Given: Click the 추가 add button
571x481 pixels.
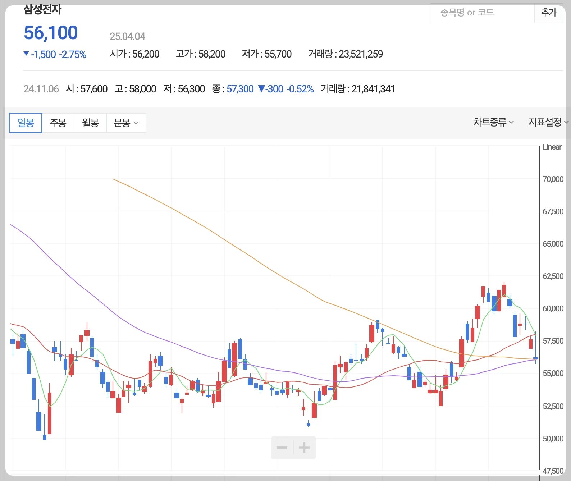Looking at the screenshot, I should pos(549,13).
